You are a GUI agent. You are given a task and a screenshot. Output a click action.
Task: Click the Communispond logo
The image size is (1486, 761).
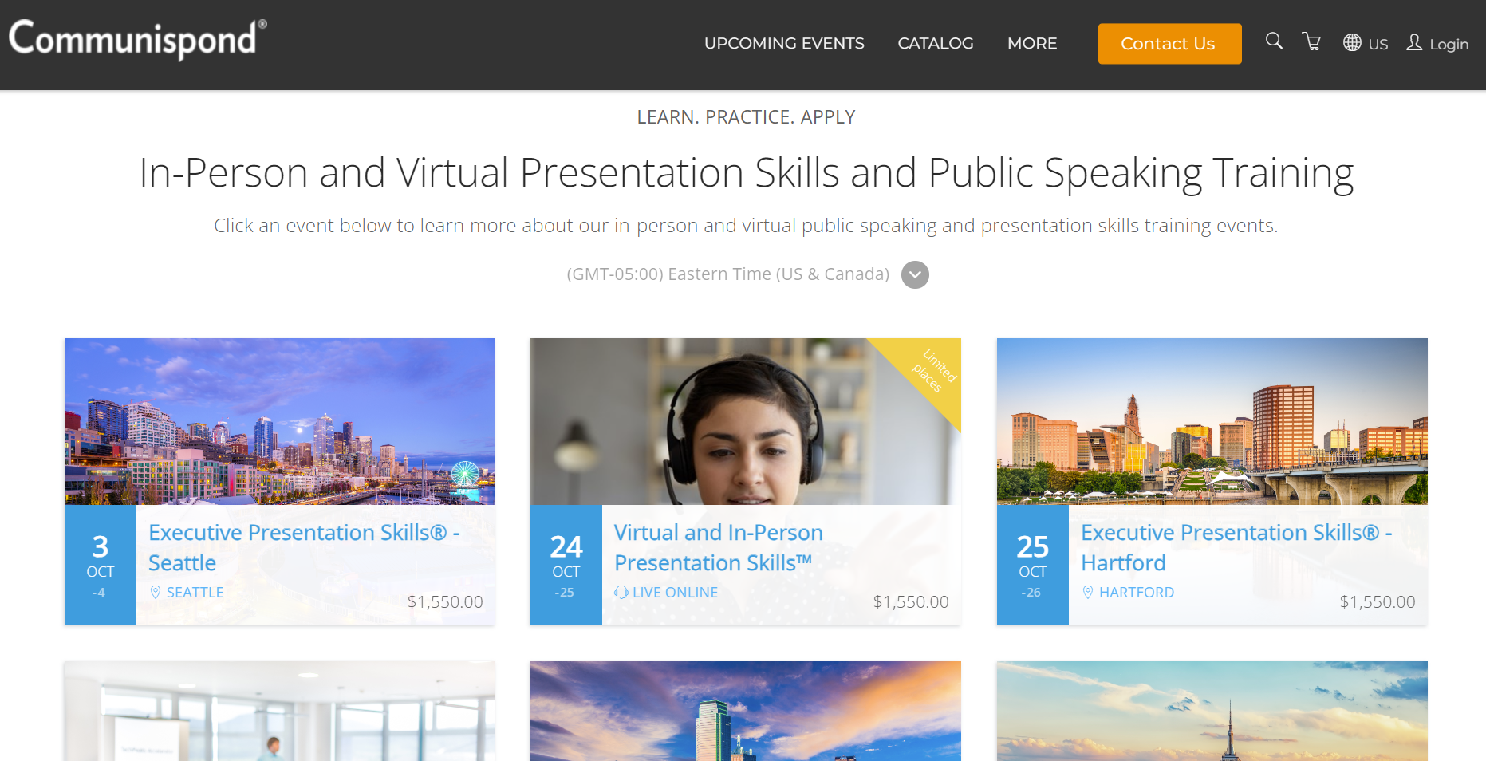coord(137,40)
